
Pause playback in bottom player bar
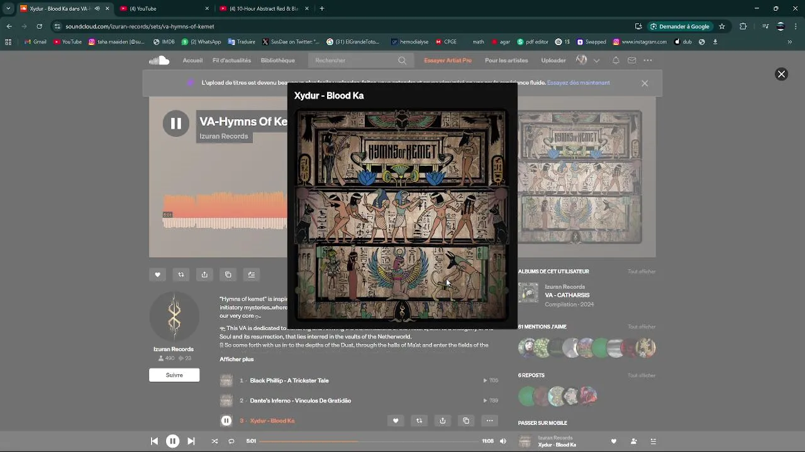(x=172, y=441)
